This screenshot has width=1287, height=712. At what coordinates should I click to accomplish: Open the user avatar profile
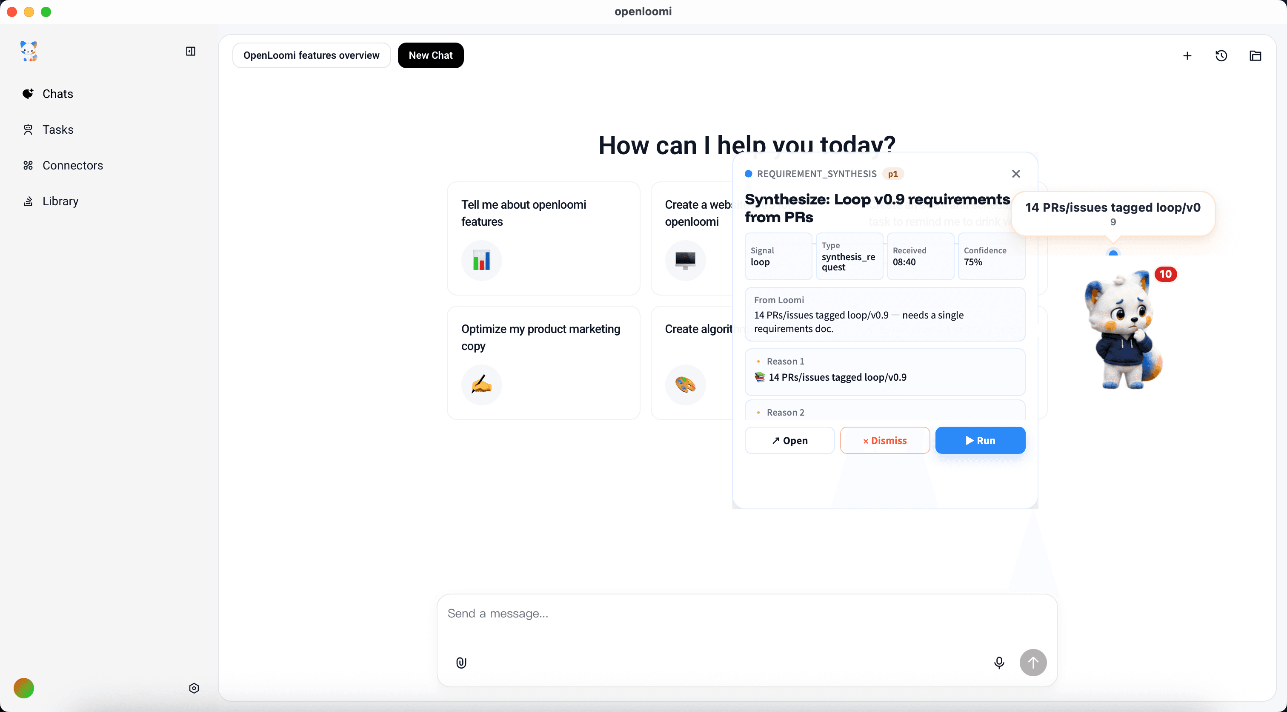coord(24,688)
